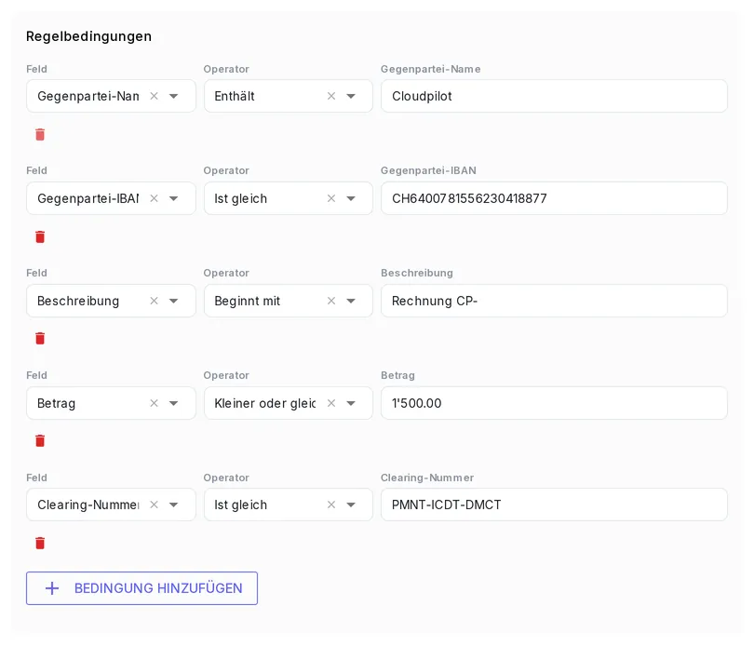Expand the Ist gleich dropdown for Clearing-Nummer
The image size is (754, 646).
tap(351, 505)
